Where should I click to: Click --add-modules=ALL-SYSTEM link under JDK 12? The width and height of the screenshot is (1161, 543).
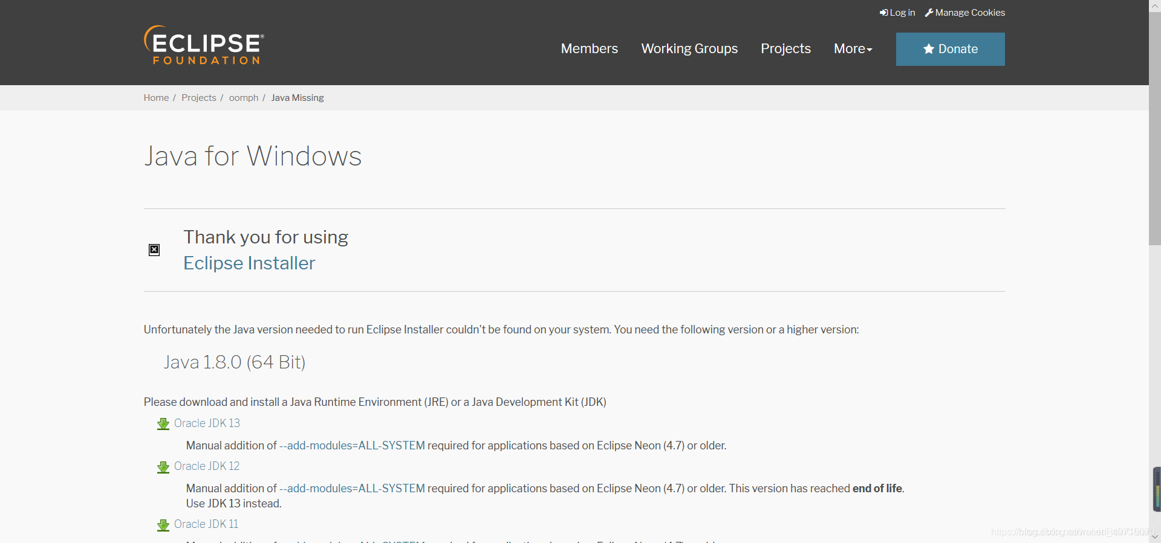352,489
